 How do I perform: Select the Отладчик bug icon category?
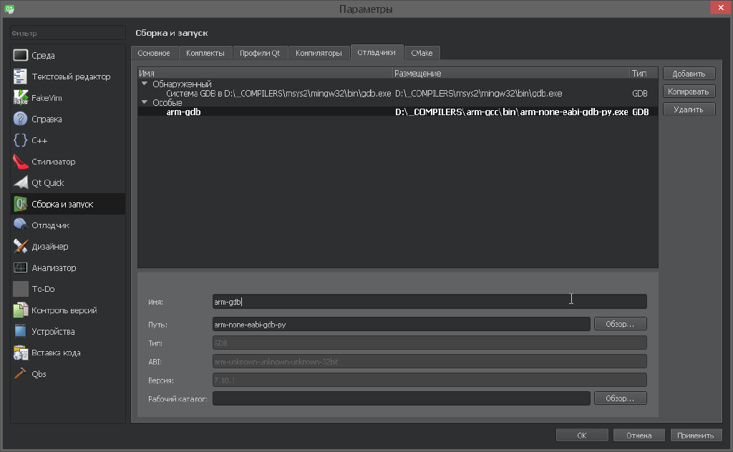20,225
